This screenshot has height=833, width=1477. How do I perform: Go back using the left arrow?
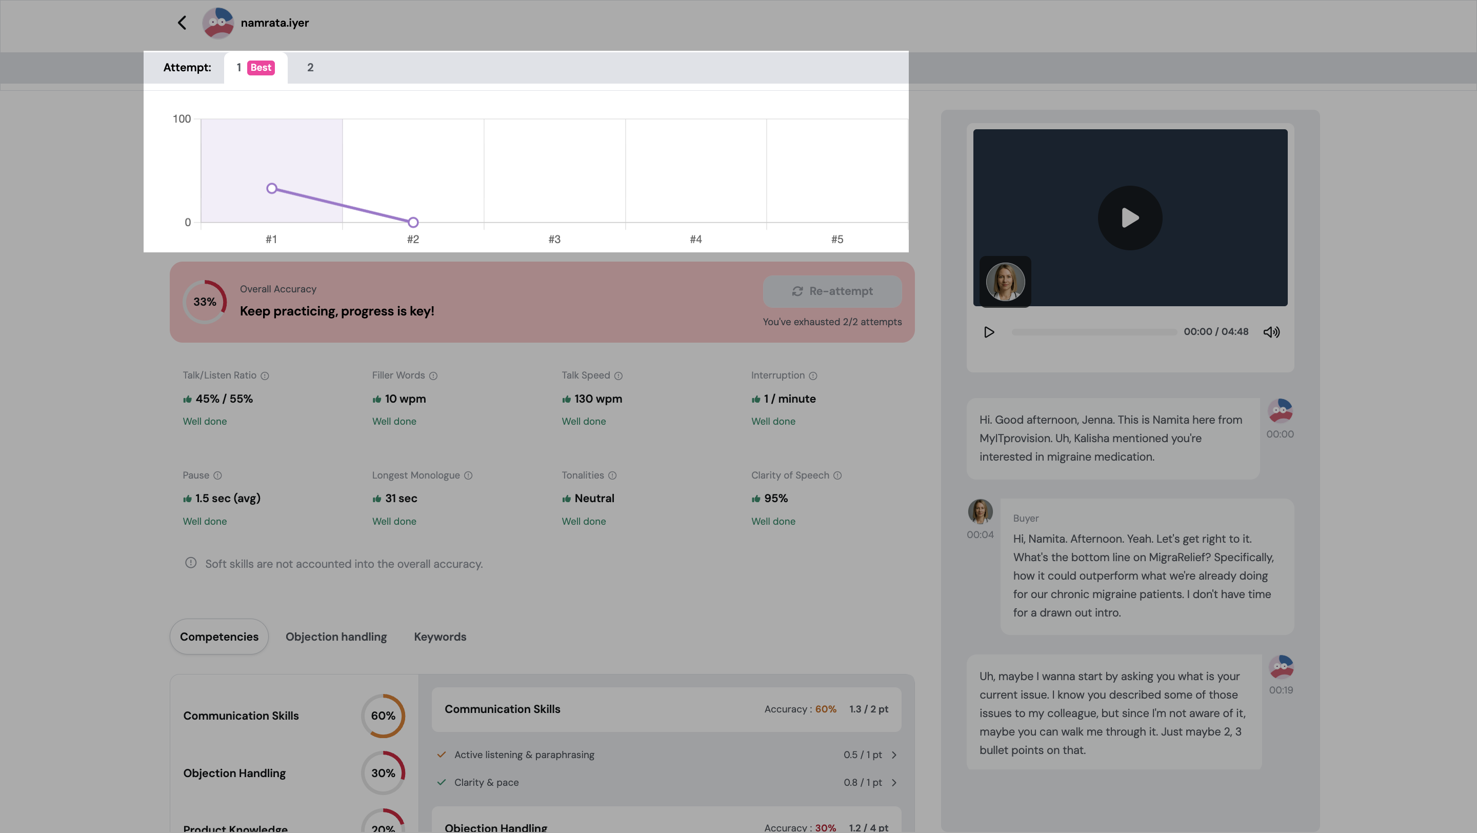click(x=182, y=23)
